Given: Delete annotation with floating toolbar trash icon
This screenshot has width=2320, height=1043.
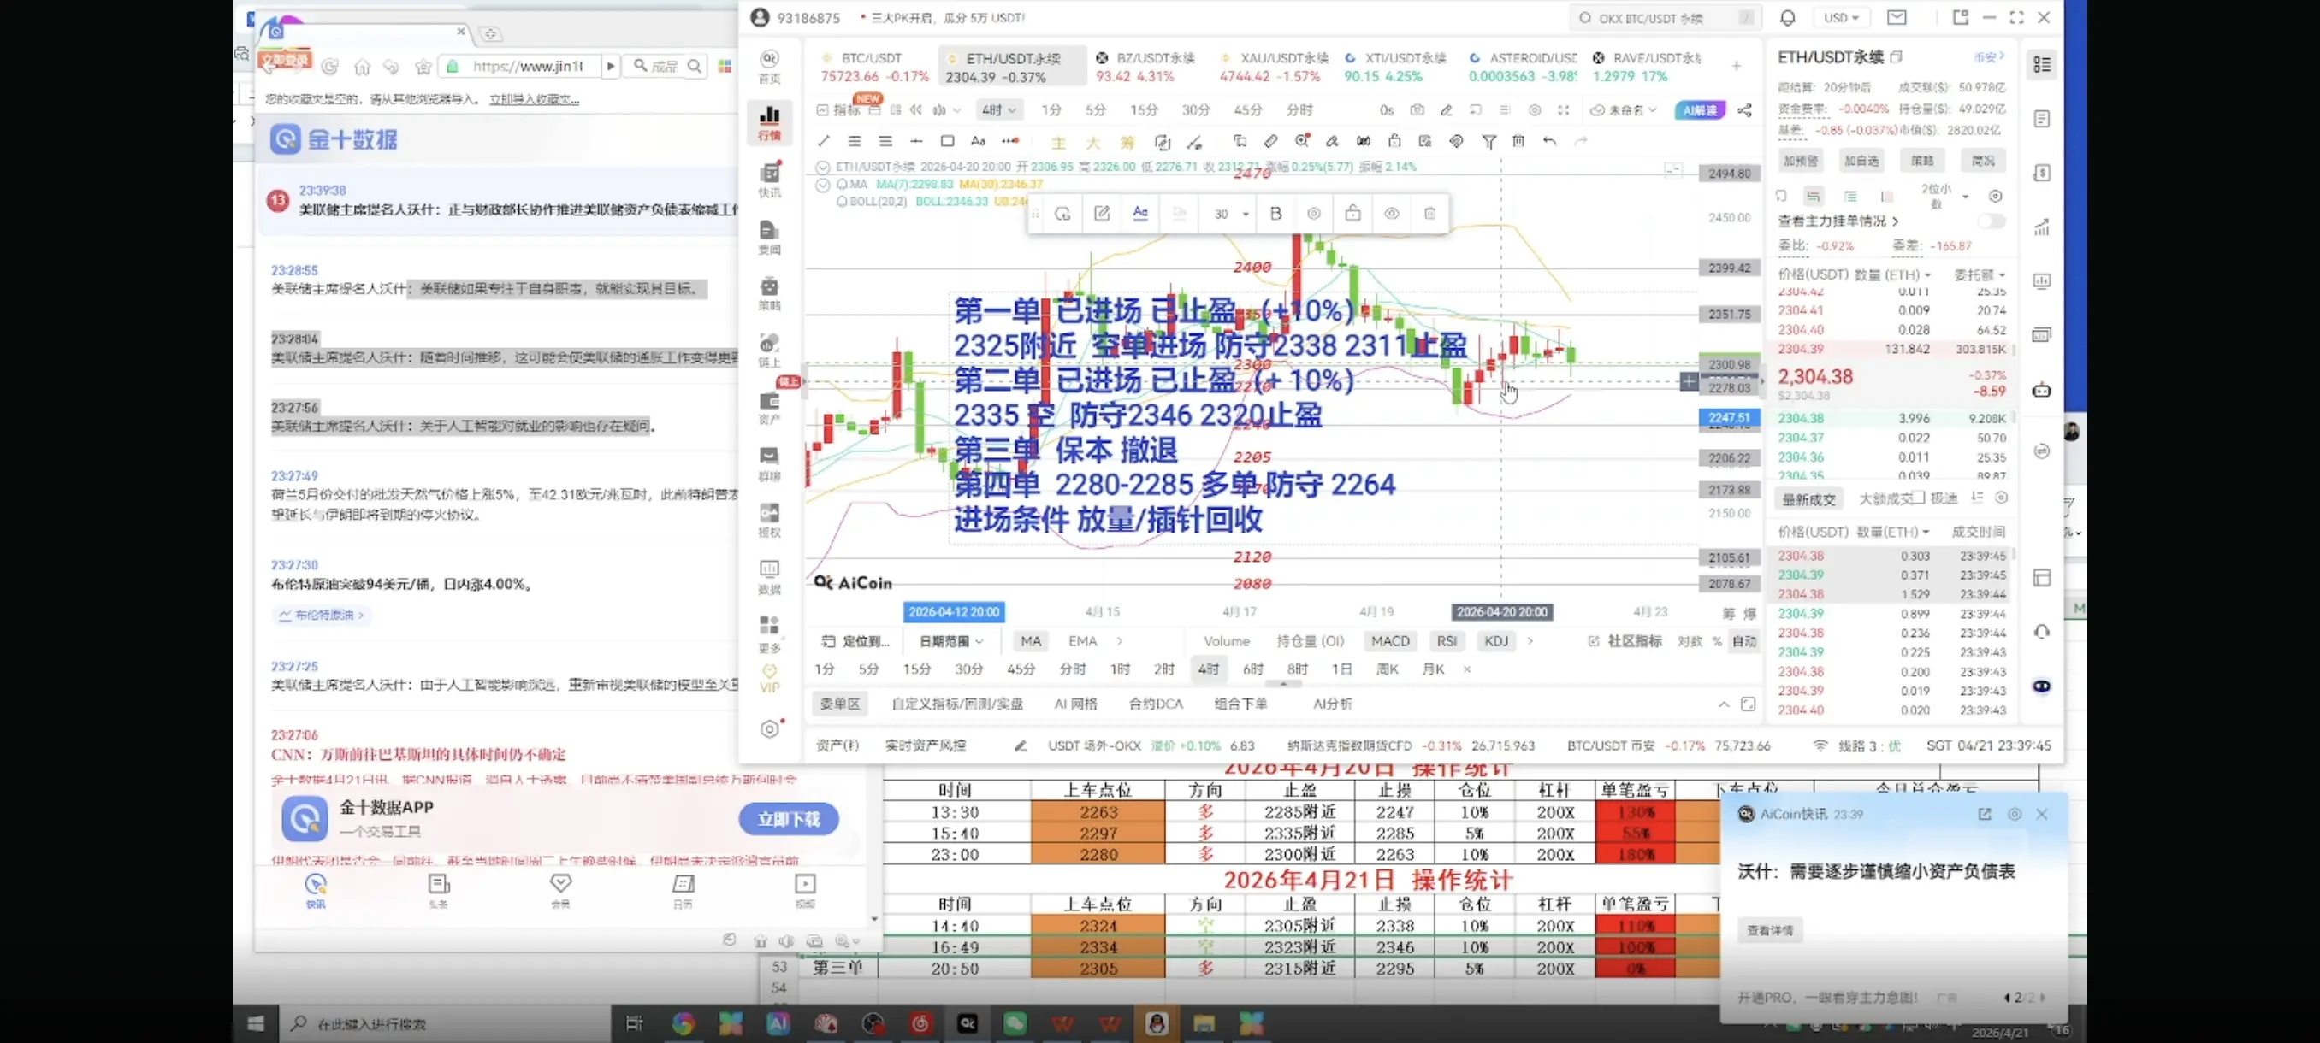Looking at the screenshot, I should point(1429,213).
